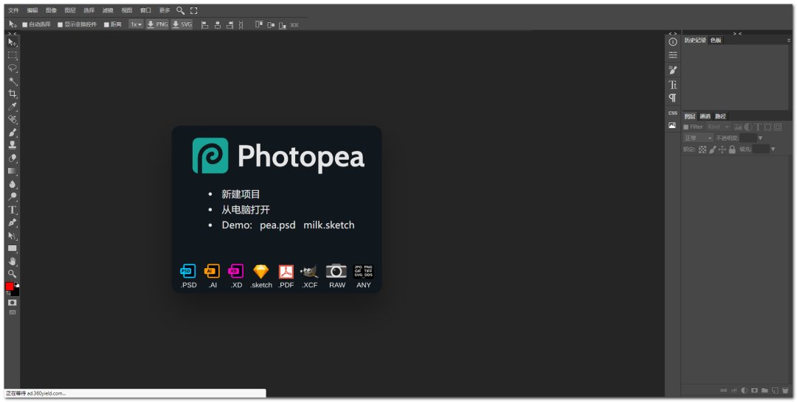Viewport: 797px width, 402px height.
Task: Toggle fullscreen mode icon
Action: [193, 10]
